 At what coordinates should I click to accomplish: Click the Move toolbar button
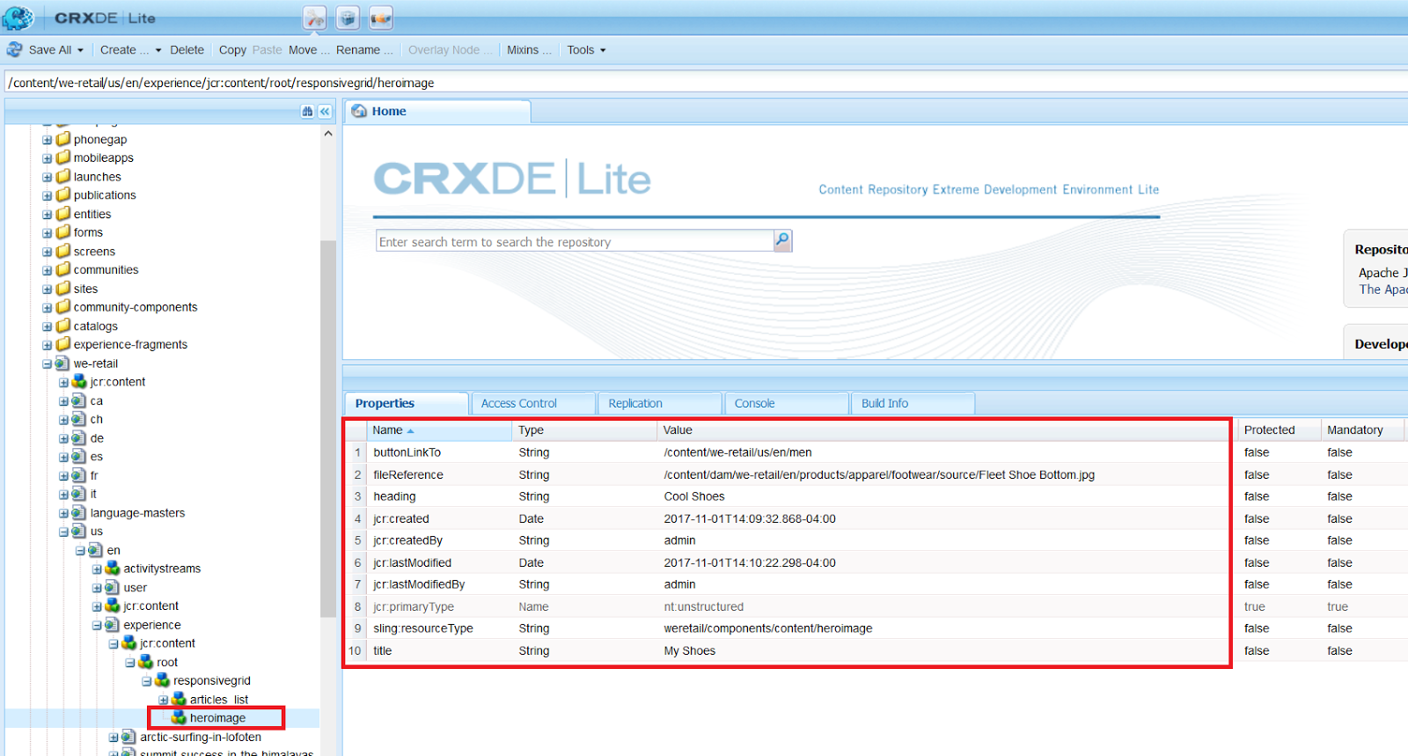click(309, 50)
